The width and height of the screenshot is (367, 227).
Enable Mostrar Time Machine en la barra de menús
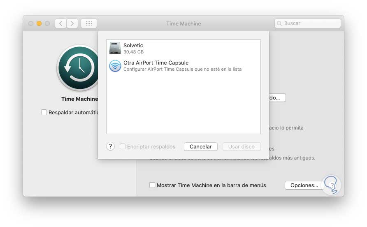coord(152,185)
